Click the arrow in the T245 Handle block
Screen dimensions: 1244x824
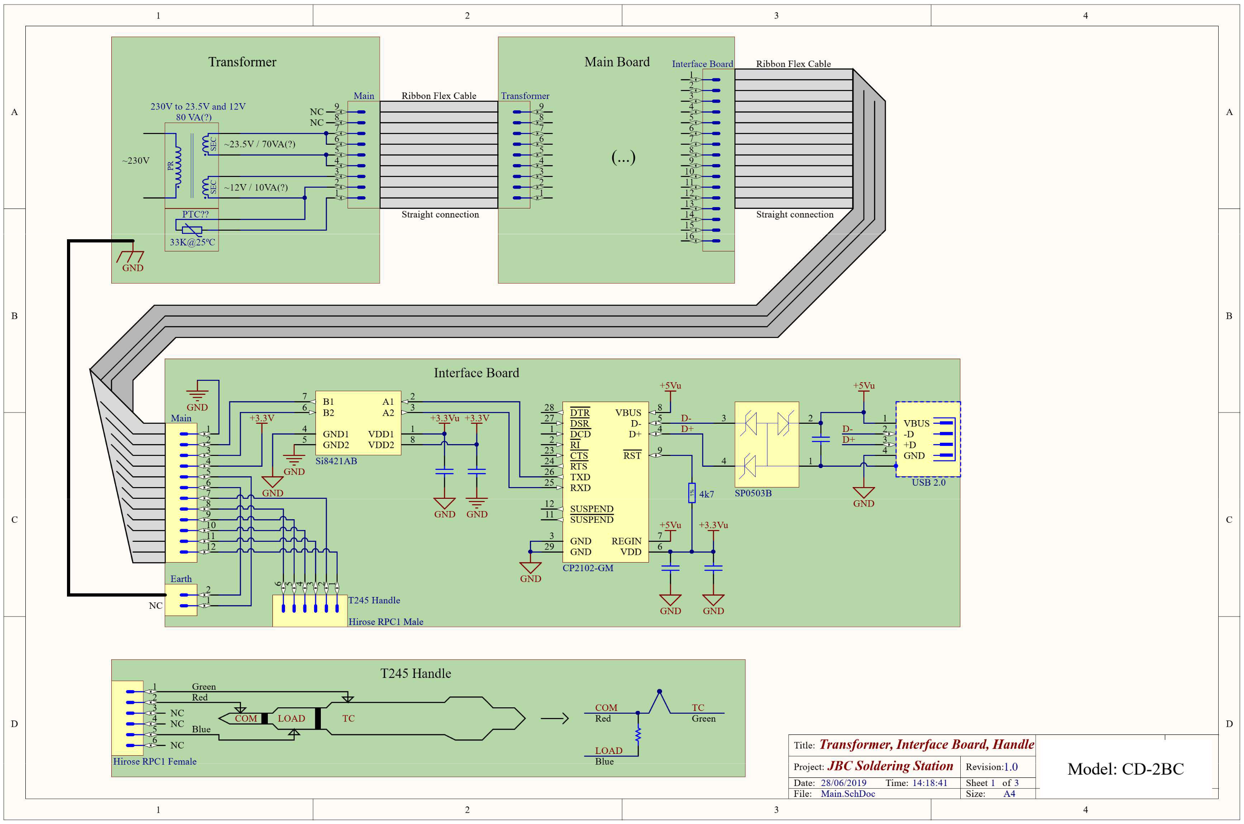pyautogui.click(x=555, y=718)
